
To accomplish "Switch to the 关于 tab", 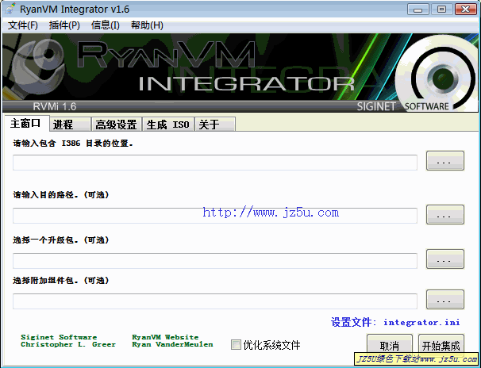I will 215,125.
